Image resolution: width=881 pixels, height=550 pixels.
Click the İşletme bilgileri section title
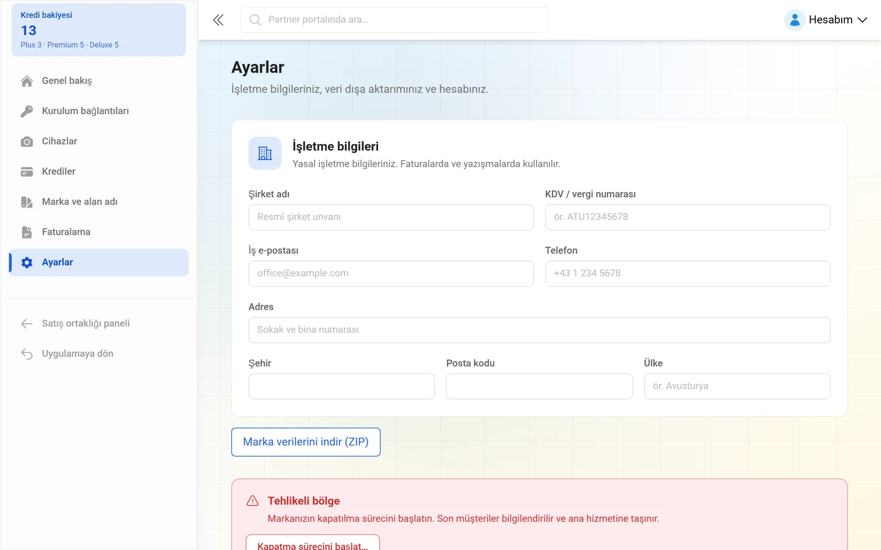[x=335, y=146]
